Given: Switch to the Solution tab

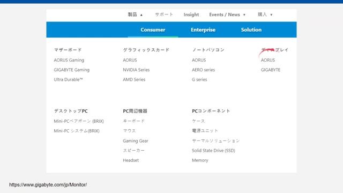Looking at the screenshot, I should (x=251, y=30).
